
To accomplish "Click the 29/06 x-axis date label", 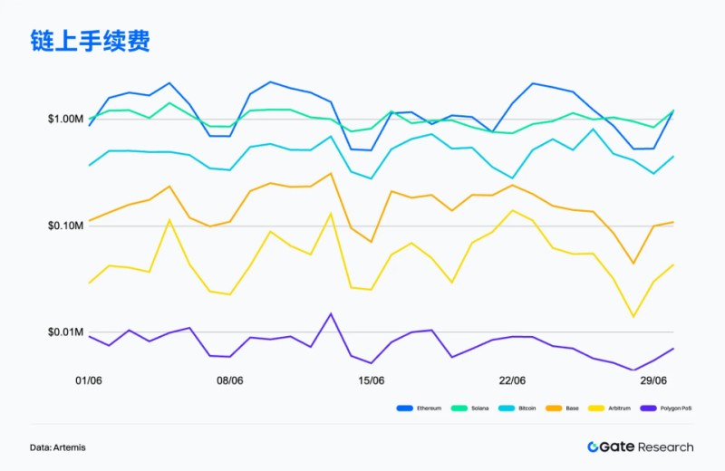I will [653, 380].
